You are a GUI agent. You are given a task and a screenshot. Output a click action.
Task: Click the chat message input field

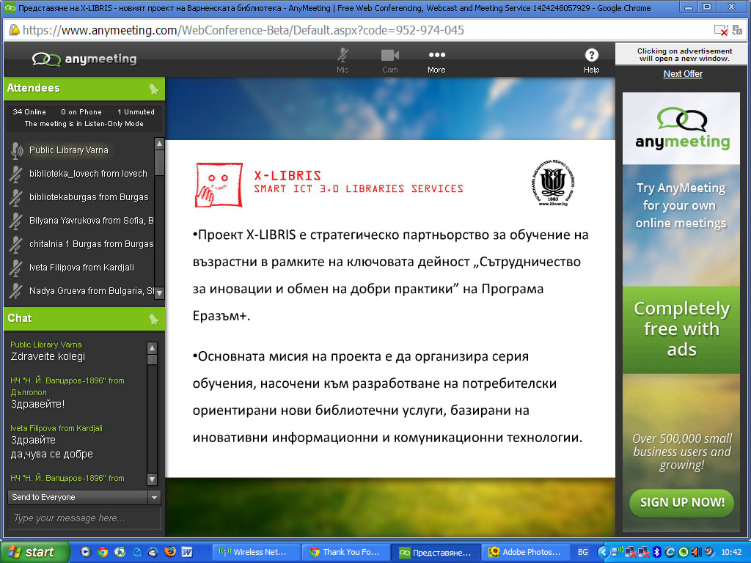coord(84,518)
